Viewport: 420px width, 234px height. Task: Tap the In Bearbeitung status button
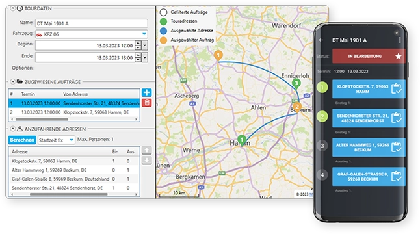point(369,56)
